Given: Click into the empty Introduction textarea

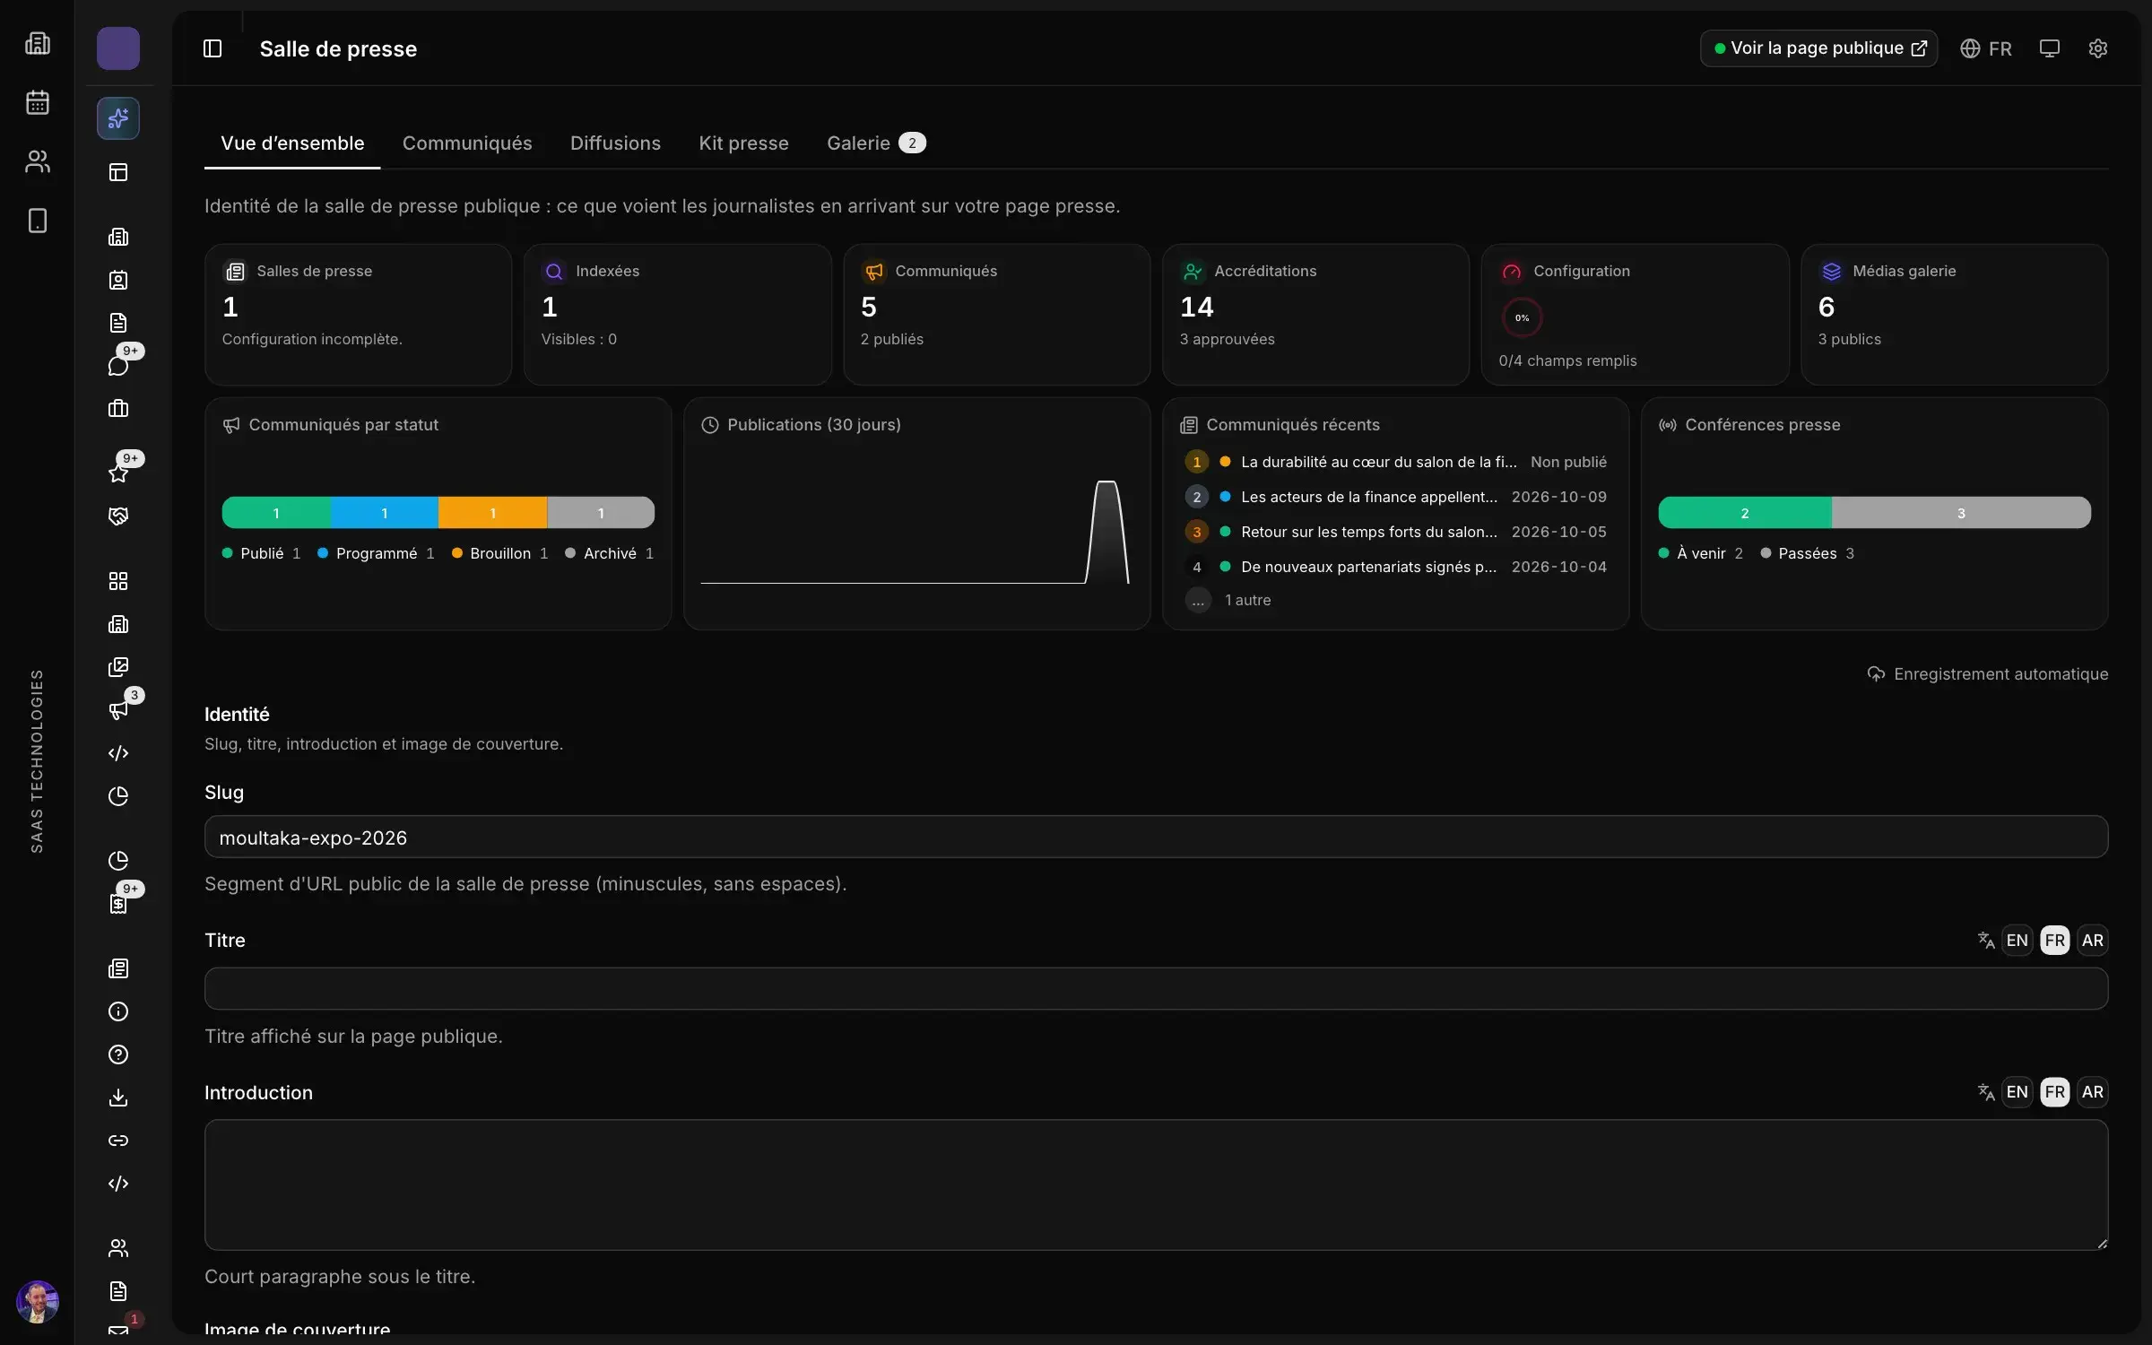Looking at the screenshot, I should [x=1156, y=1184].
